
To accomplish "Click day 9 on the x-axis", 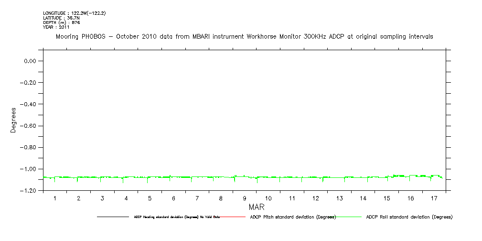I will tap(245, 198).
